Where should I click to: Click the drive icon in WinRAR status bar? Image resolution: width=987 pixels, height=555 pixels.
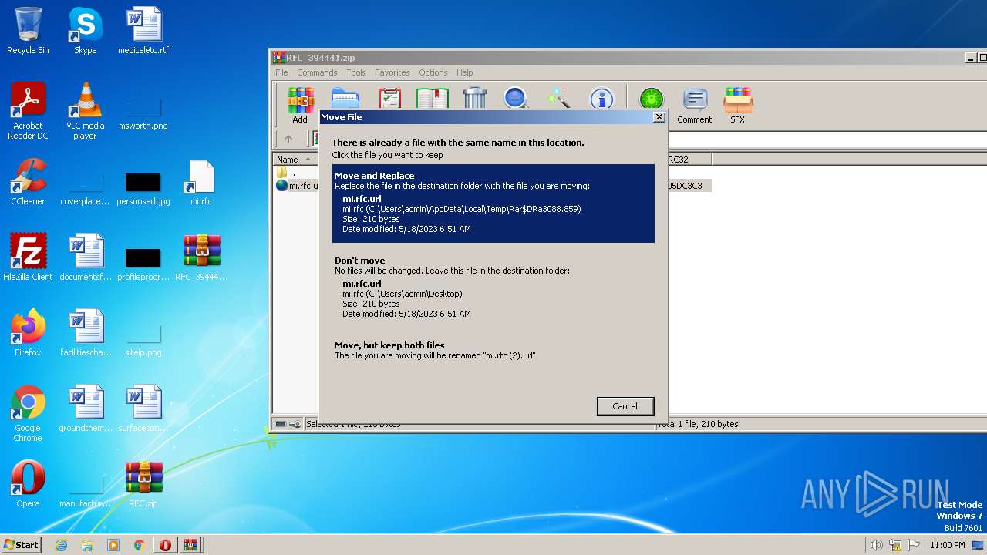pos(281,424)
